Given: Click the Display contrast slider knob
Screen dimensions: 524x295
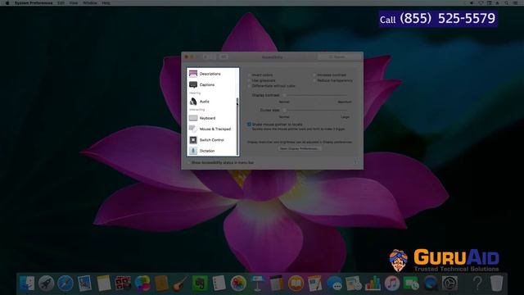Looking at the screenshot, I should tap(284, 95).
